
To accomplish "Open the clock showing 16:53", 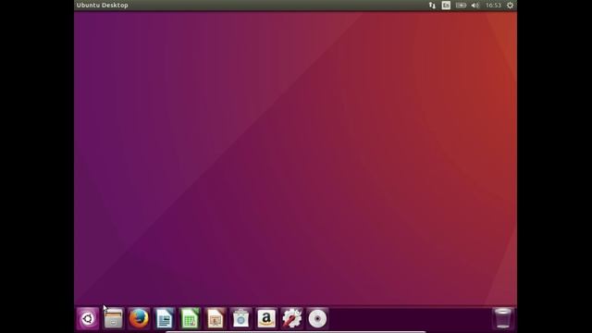I will click(493, 6).
